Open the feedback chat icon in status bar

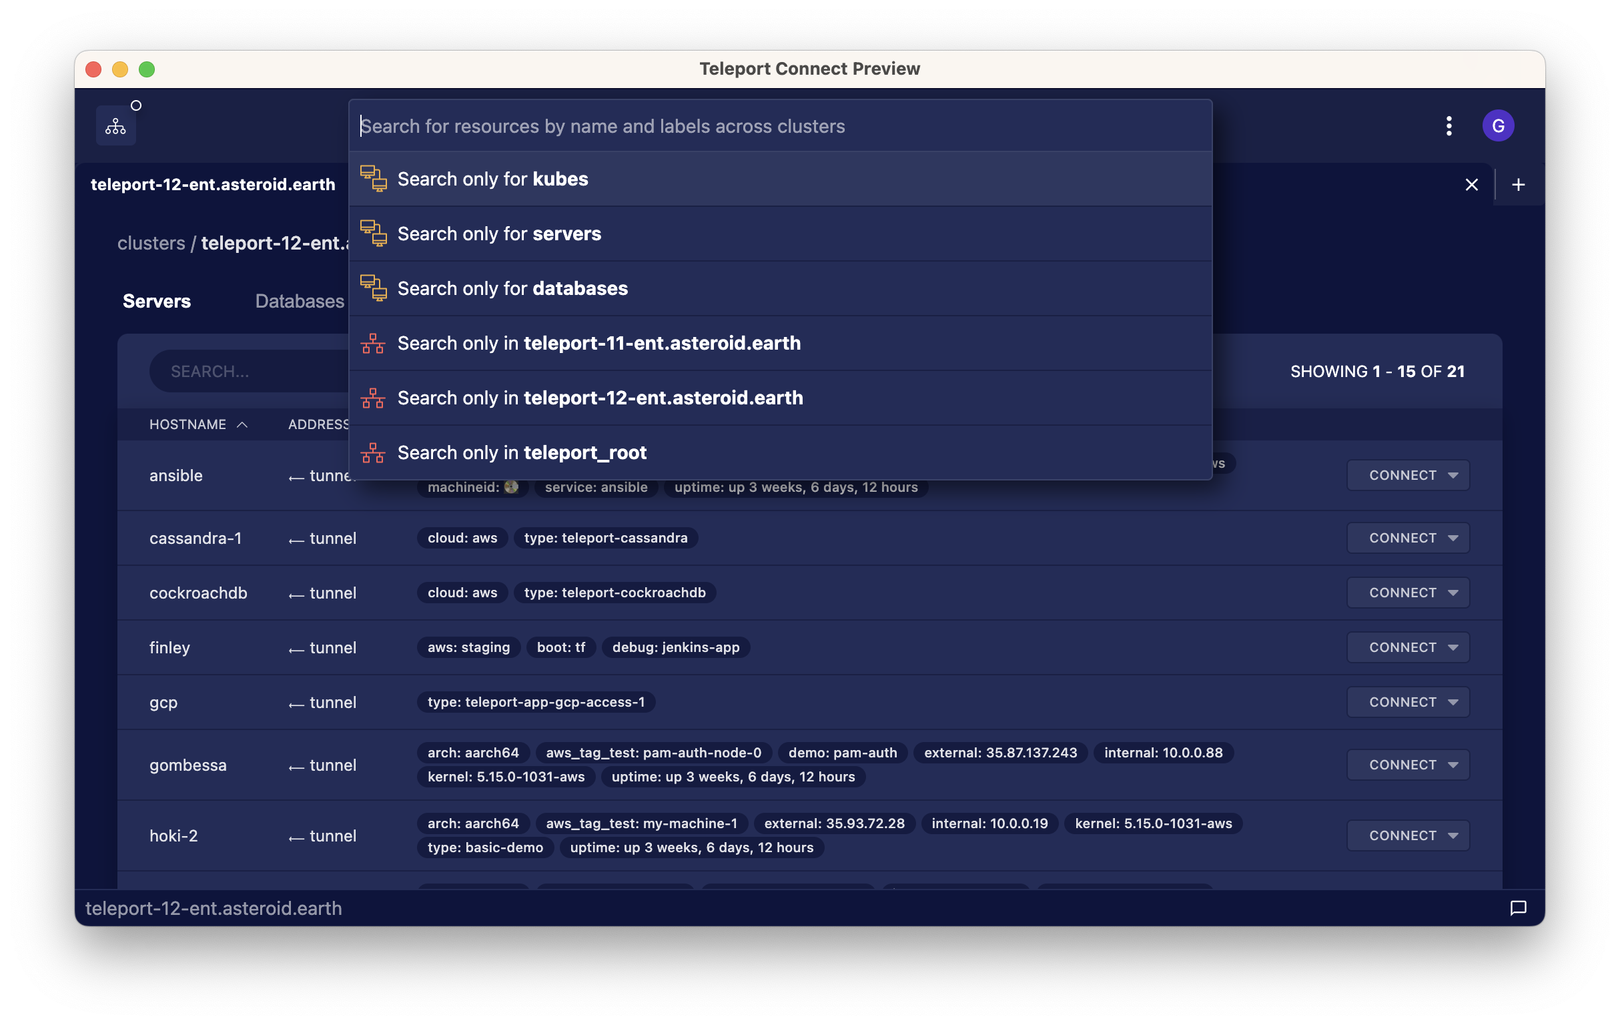point(1518,908)
